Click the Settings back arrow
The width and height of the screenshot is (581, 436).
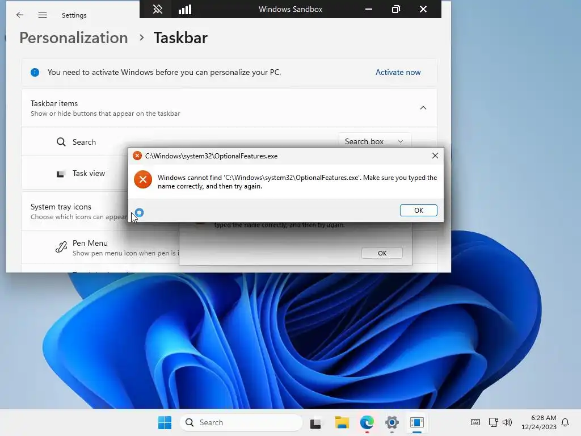[20, 15]
